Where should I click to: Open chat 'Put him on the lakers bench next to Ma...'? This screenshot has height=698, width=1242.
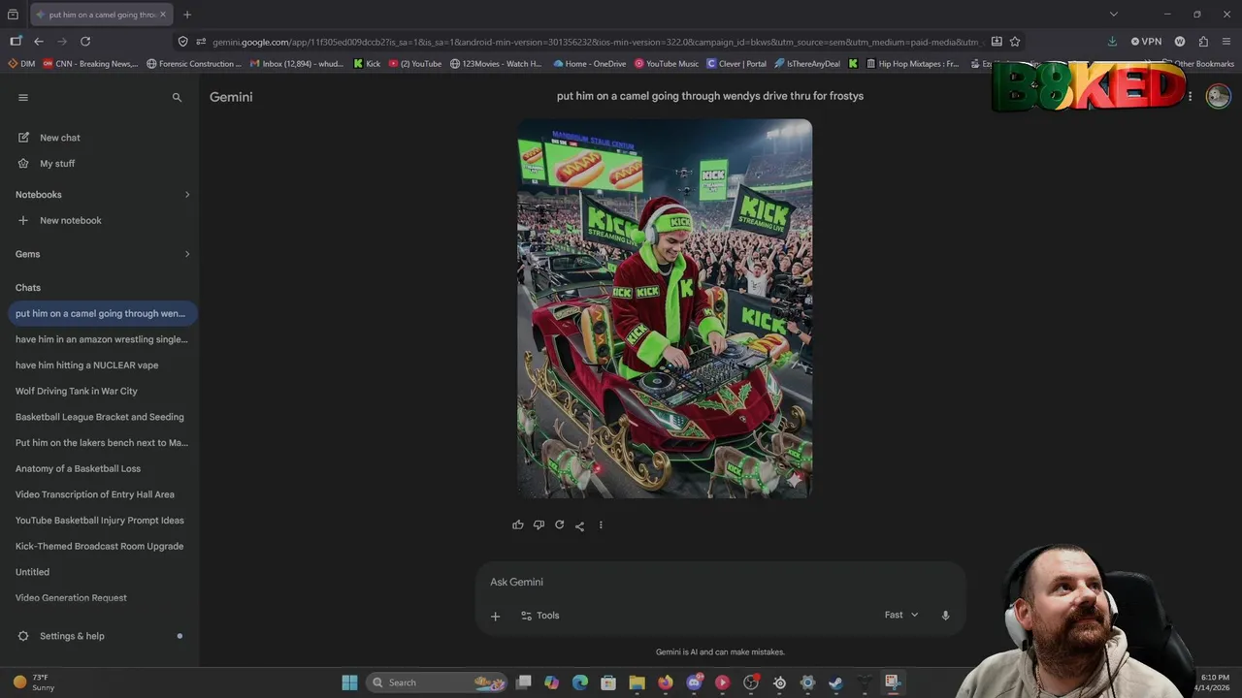pos(102,443)
